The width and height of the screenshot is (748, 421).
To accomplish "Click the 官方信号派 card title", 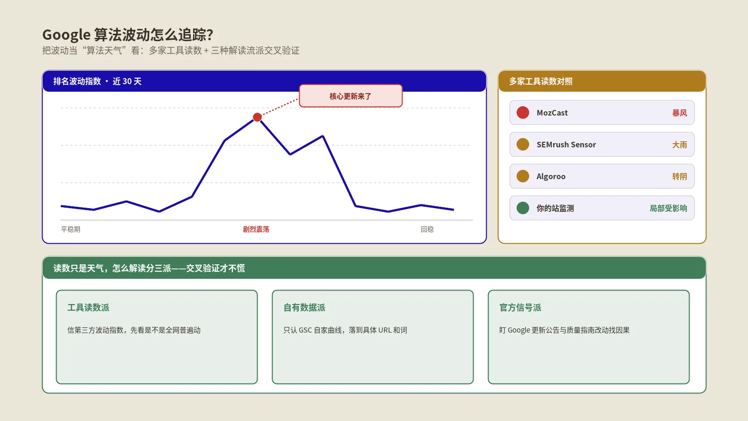I will [520, 307].
